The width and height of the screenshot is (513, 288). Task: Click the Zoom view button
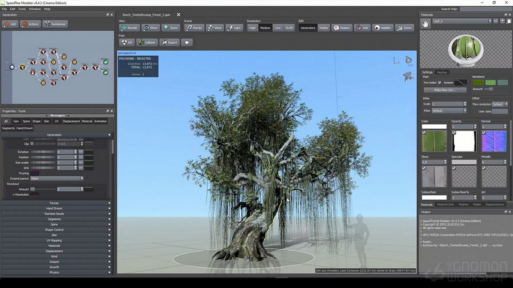(171, 28)
